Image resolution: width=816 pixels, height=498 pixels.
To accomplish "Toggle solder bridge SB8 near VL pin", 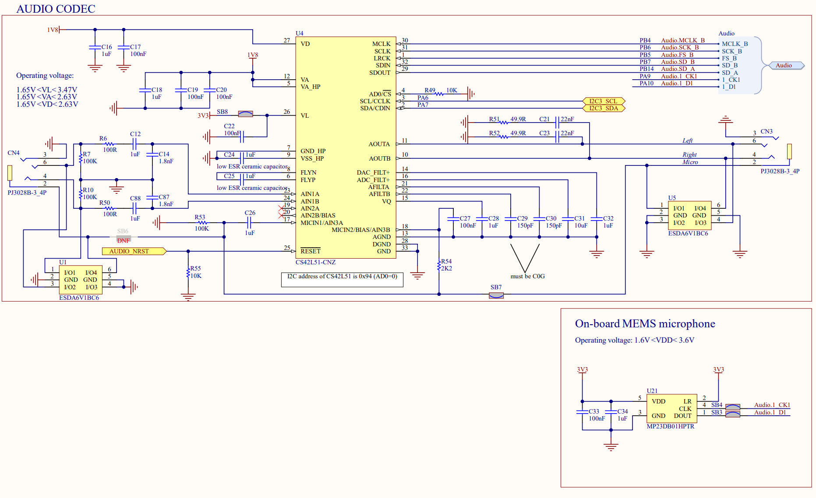I will coord(245,114).
